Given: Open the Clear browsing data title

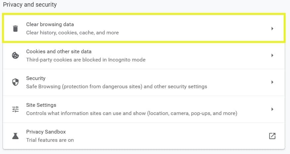Looking at the screenshot, I should tap(50, 24).
